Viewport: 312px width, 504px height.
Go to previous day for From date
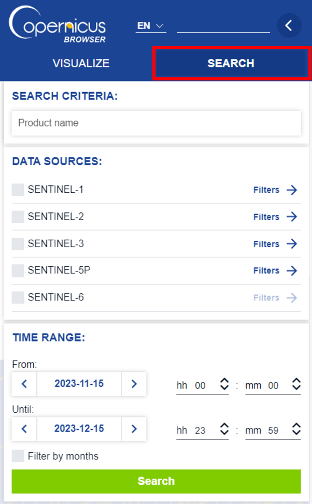point(24,384)
